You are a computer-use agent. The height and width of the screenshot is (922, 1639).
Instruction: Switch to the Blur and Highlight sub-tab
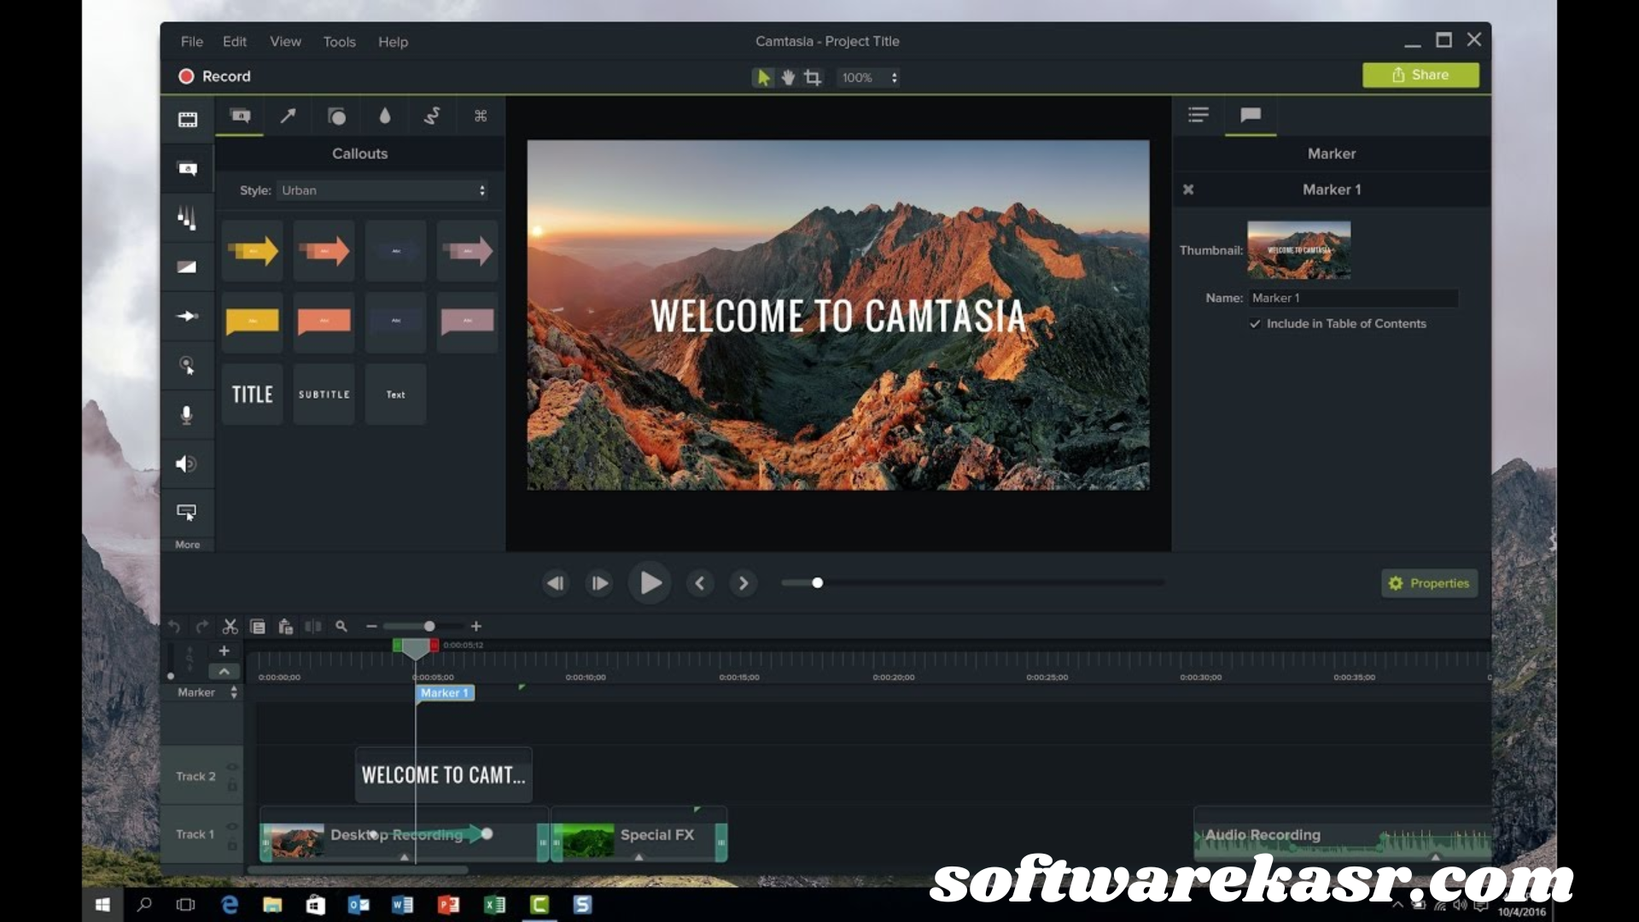(x=385, y=115)
